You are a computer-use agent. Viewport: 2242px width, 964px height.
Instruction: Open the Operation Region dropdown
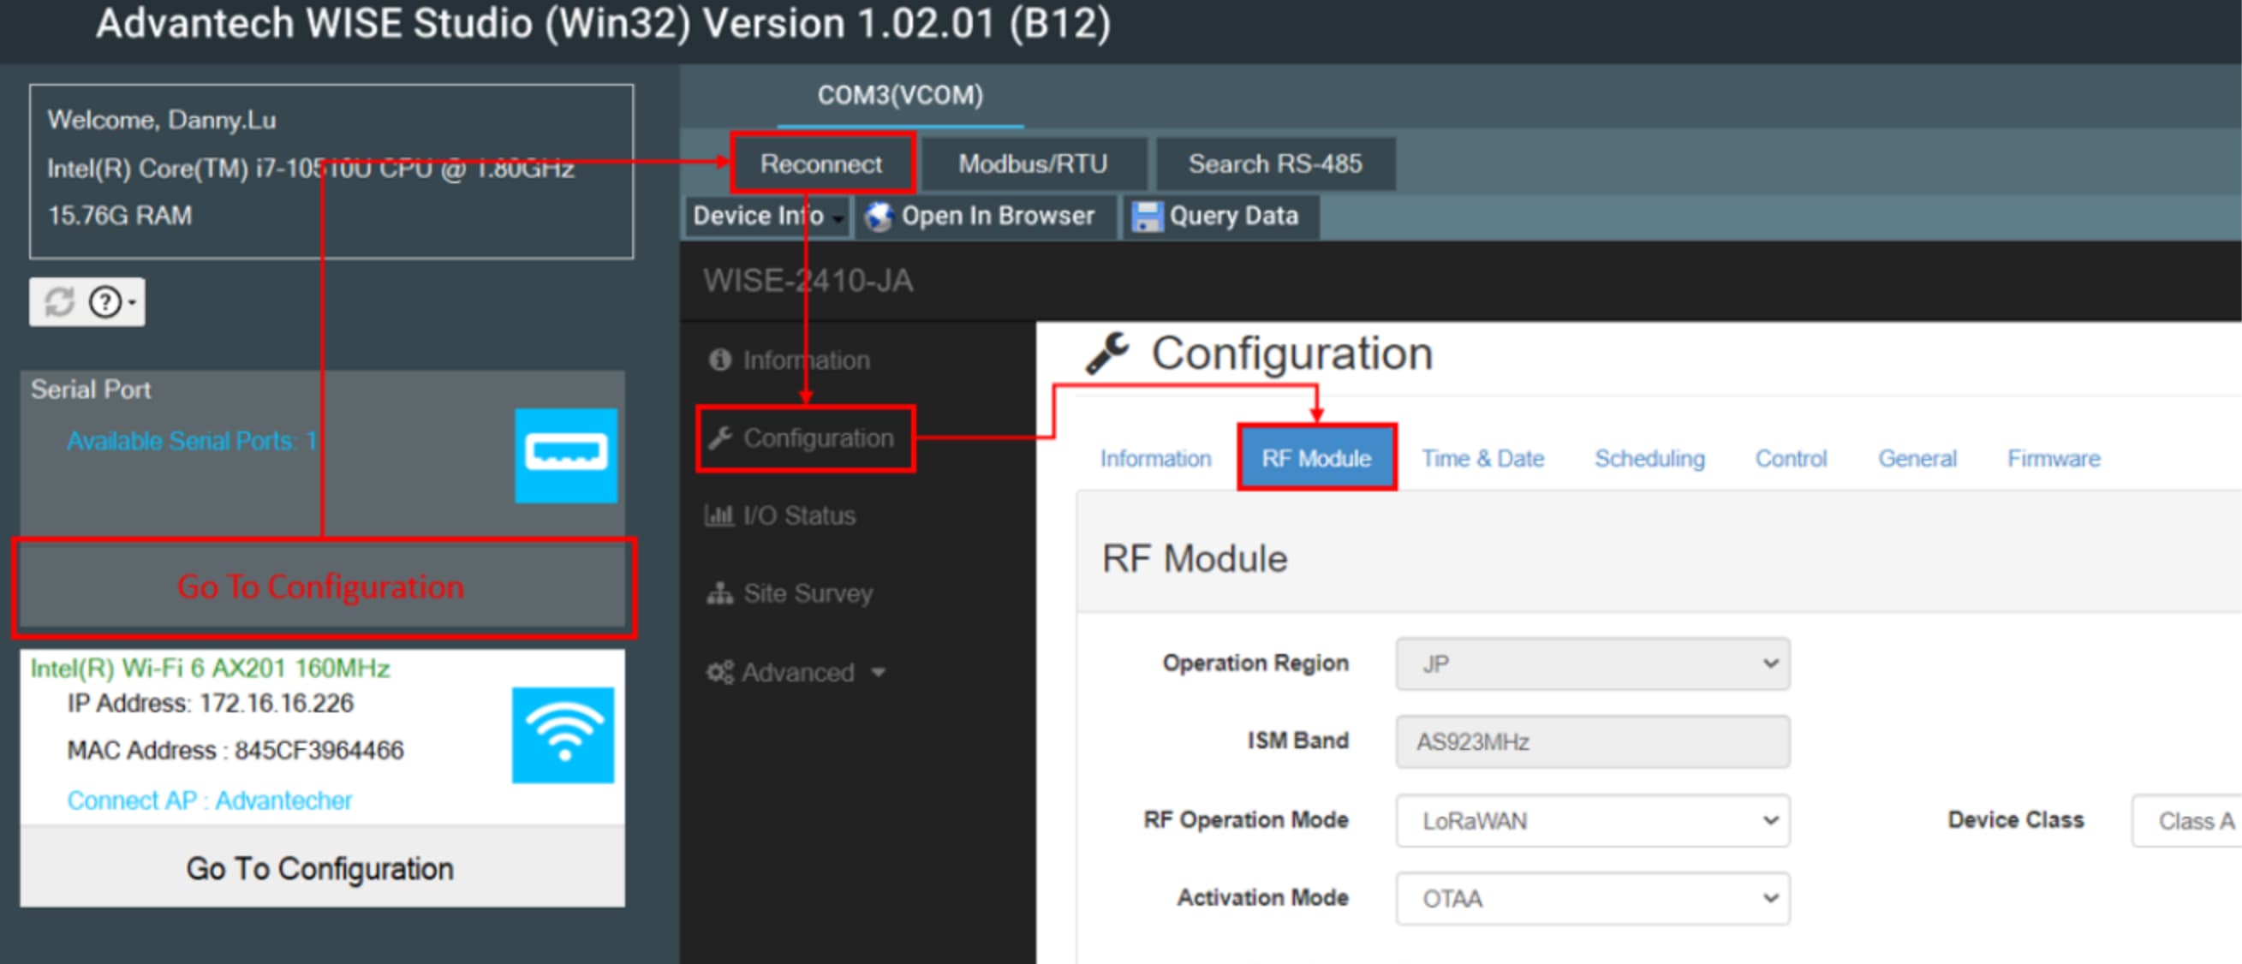point(1592,663)
